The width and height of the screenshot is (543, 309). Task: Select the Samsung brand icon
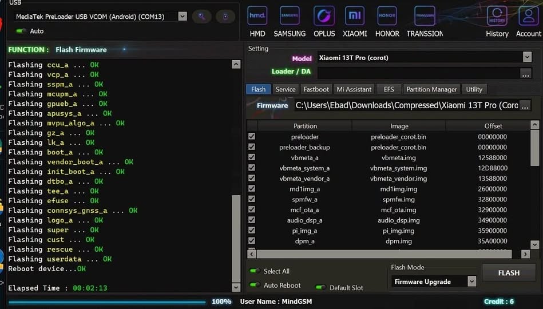tap(290, 16)
